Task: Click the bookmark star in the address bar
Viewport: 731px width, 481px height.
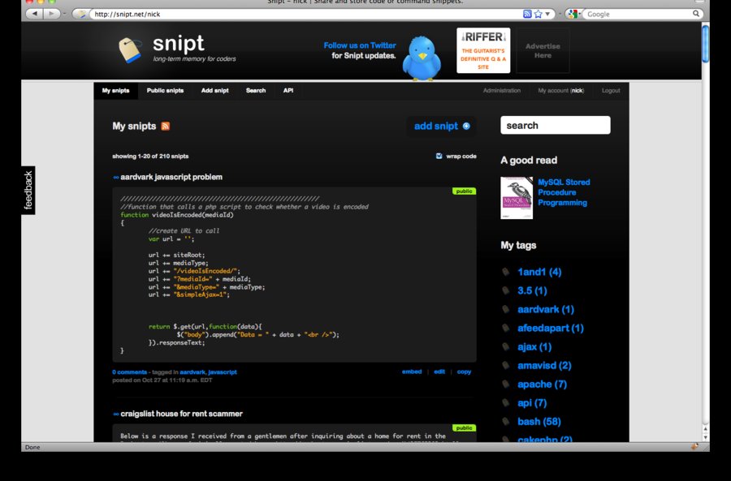Action: (540, 14)
